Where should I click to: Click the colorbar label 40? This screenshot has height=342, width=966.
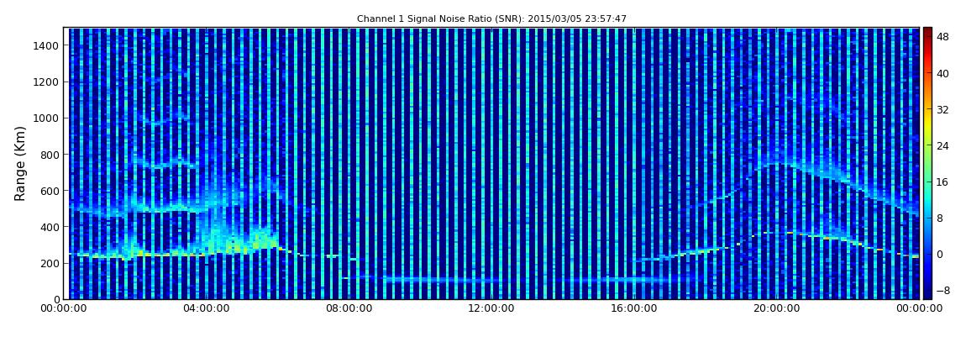942,73
